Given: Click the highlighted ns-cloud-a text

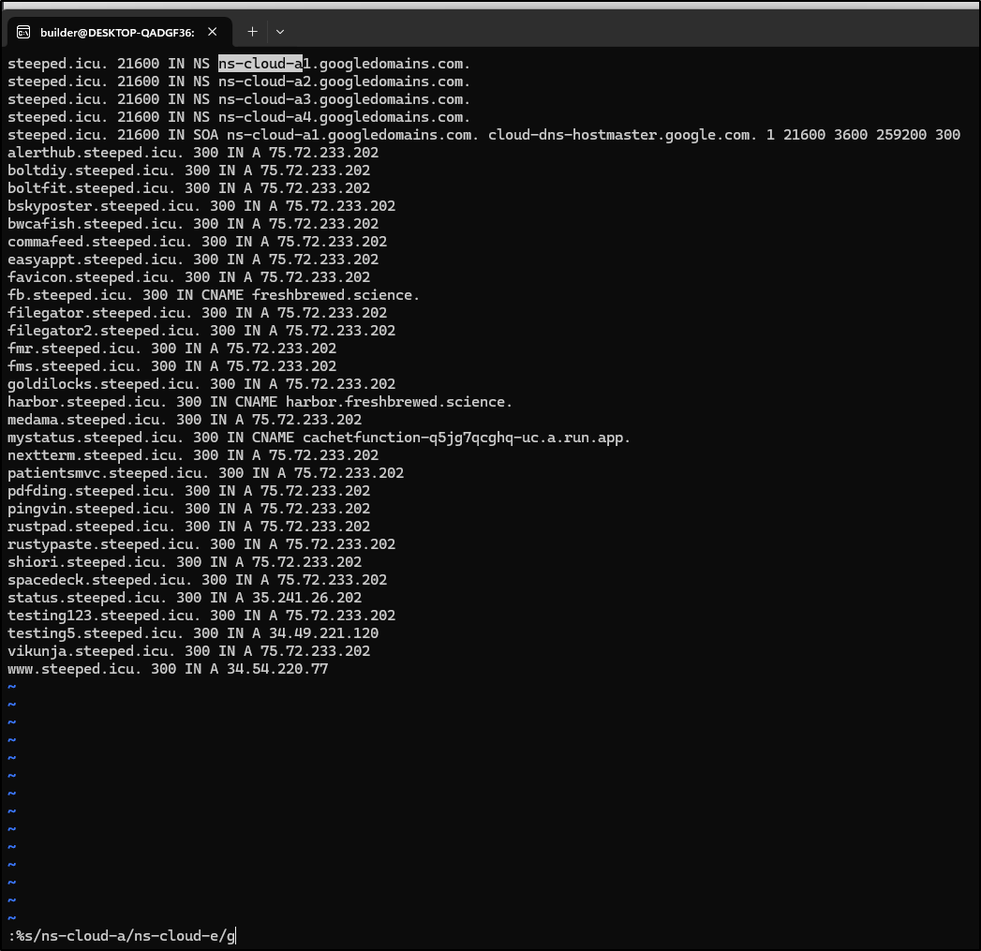Looking at the screenshot, I should click(x=260, y=64).
